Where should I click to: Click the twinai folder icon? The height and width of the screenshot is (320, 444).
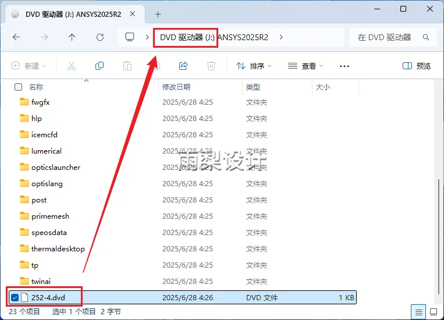pyautogui.click(x=24, y=281)
